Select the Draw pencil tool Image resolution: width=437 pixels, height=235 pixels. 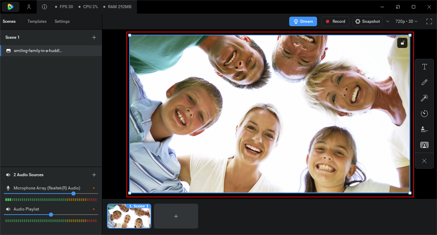(424, 82)
